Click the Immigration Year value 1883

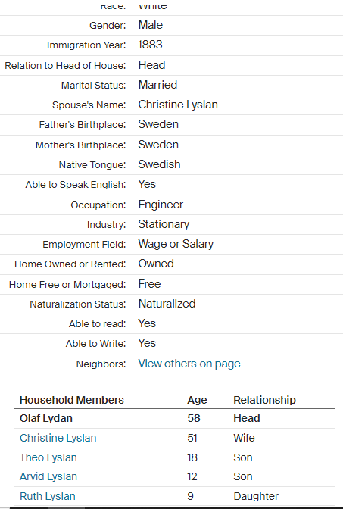[150, 45]
